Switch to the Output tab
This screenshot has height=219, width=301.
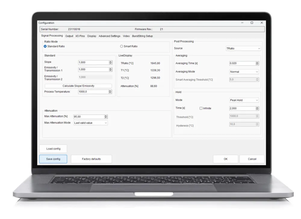[69, 36]
